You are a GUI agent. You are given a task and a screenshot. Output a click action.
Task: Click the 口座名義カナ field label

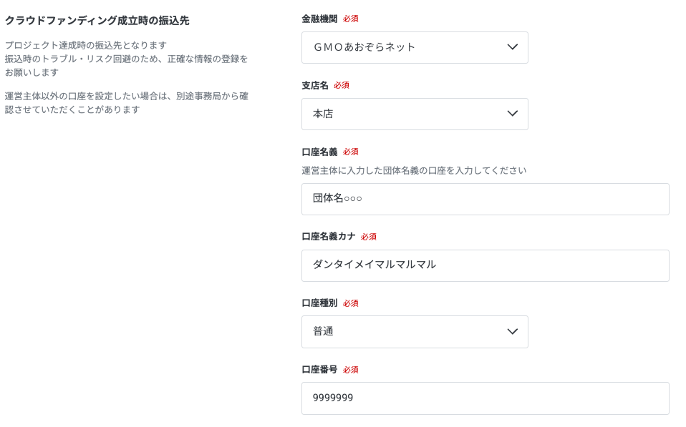coord(329,237)
